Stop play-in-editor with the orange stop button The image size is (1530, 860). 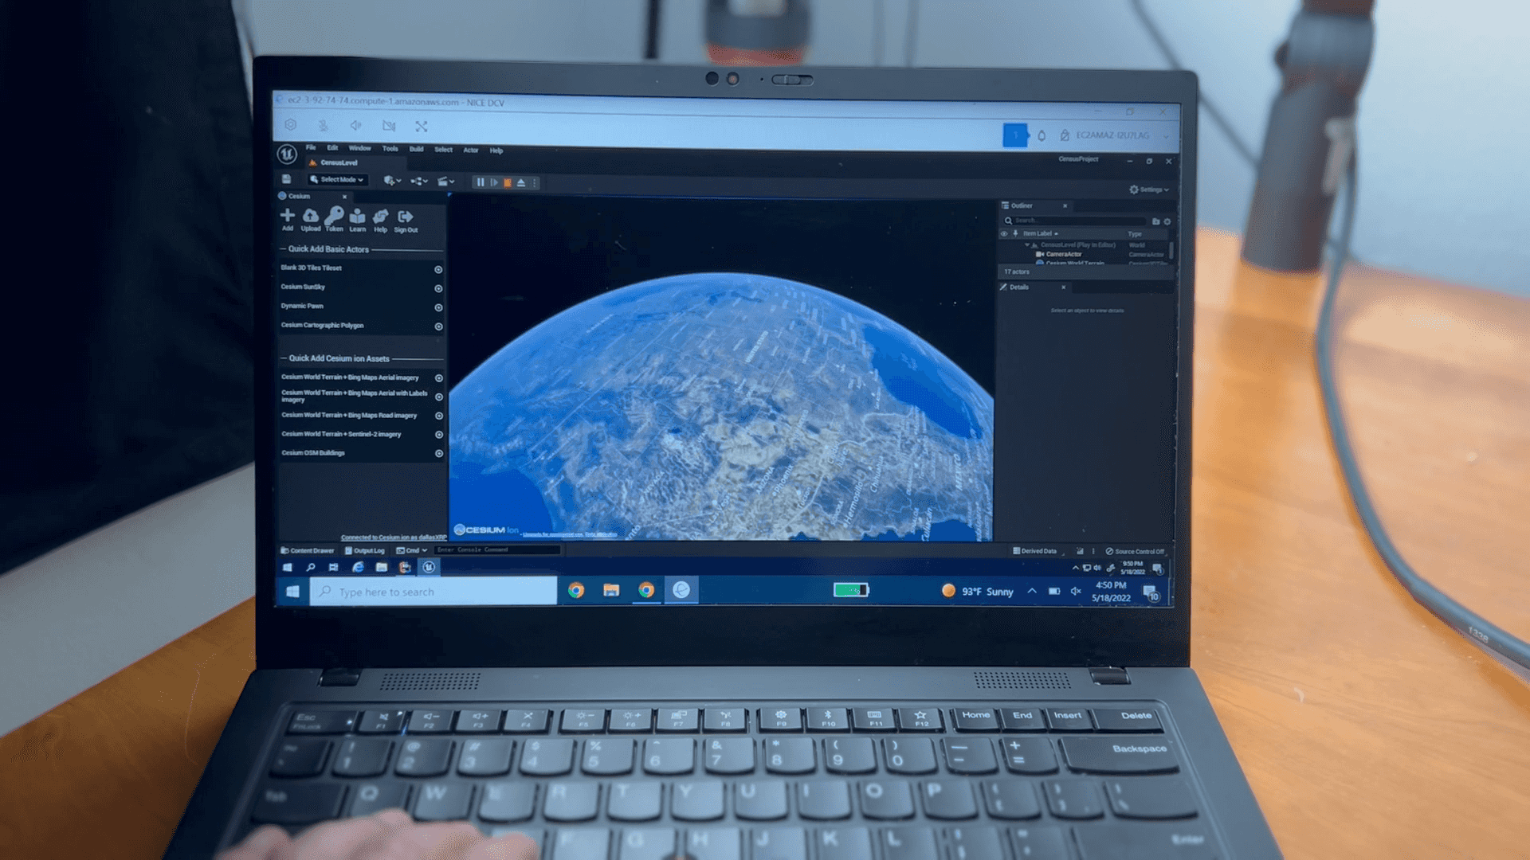508,182
